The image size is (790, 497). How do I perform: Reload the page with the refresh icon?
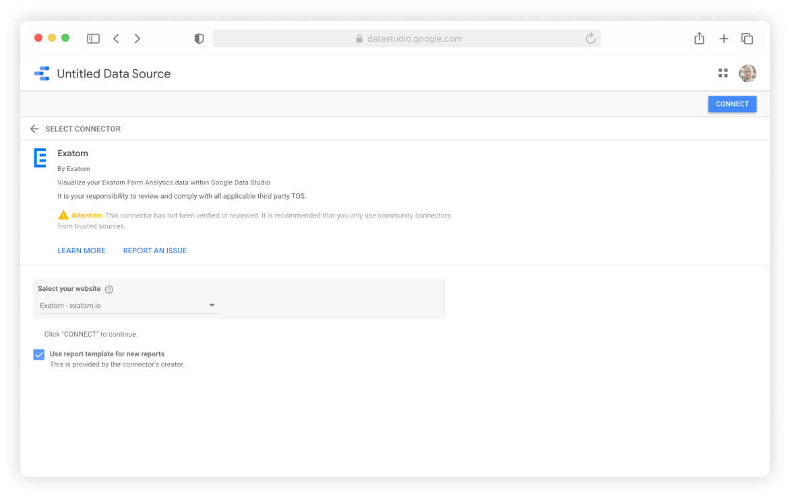[590, 38]
